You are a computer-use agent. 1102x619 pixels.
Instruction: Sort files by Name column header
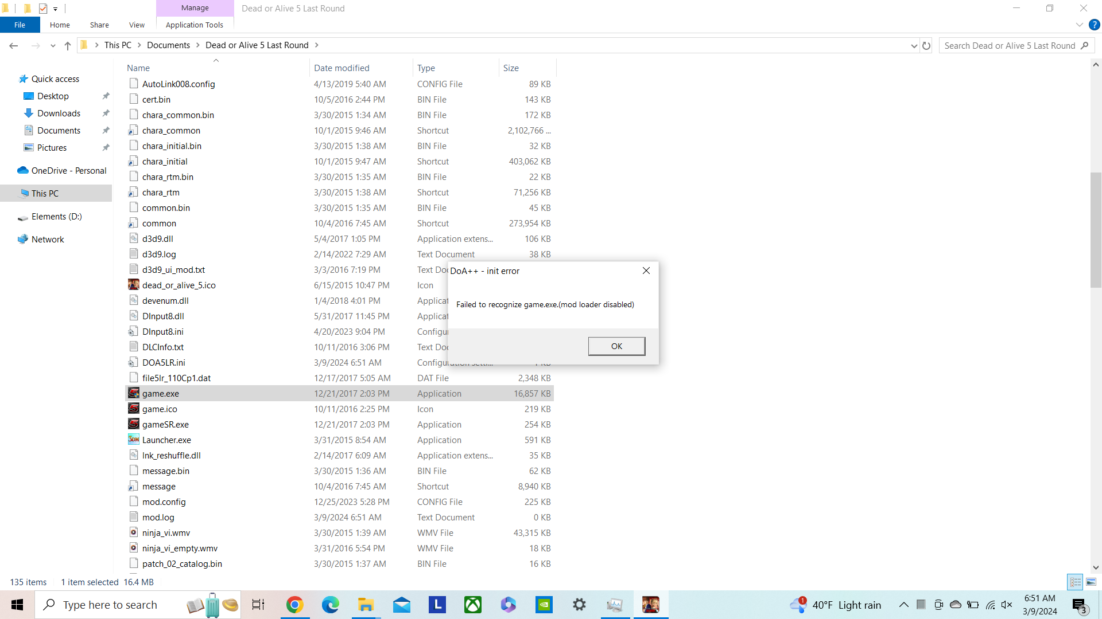pos(138,68)
